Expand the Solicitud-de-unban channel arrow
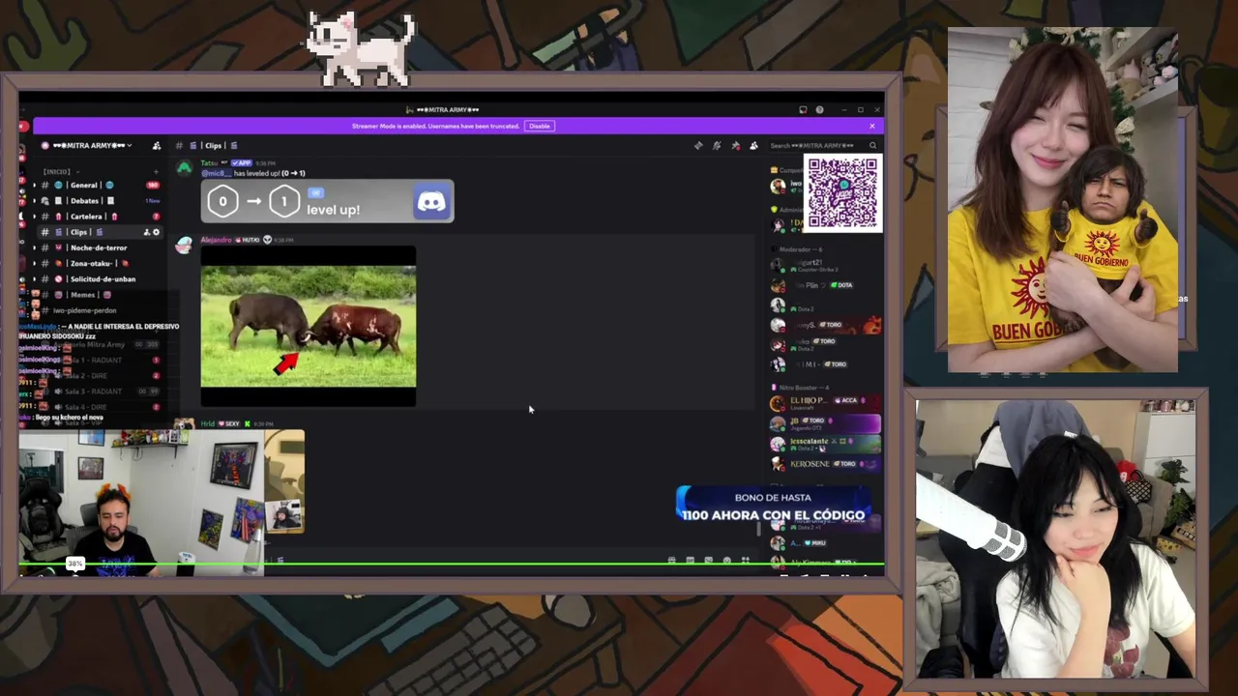 [34, 278]
